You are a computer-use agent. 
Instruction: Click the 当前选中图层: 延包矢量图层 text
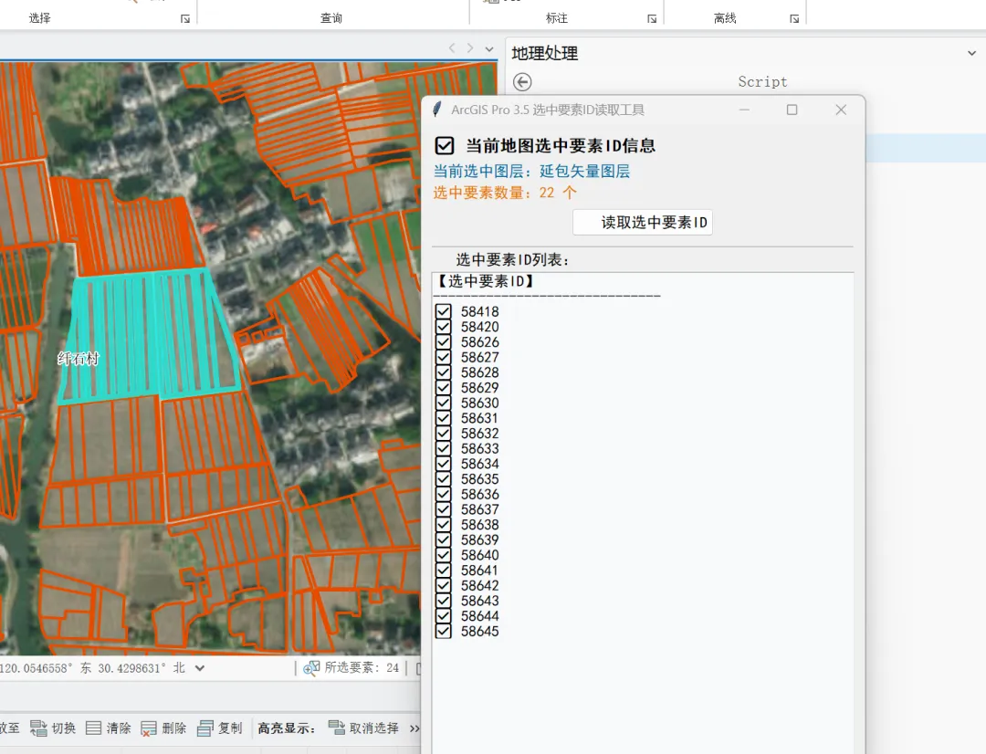tap(531, 171)
